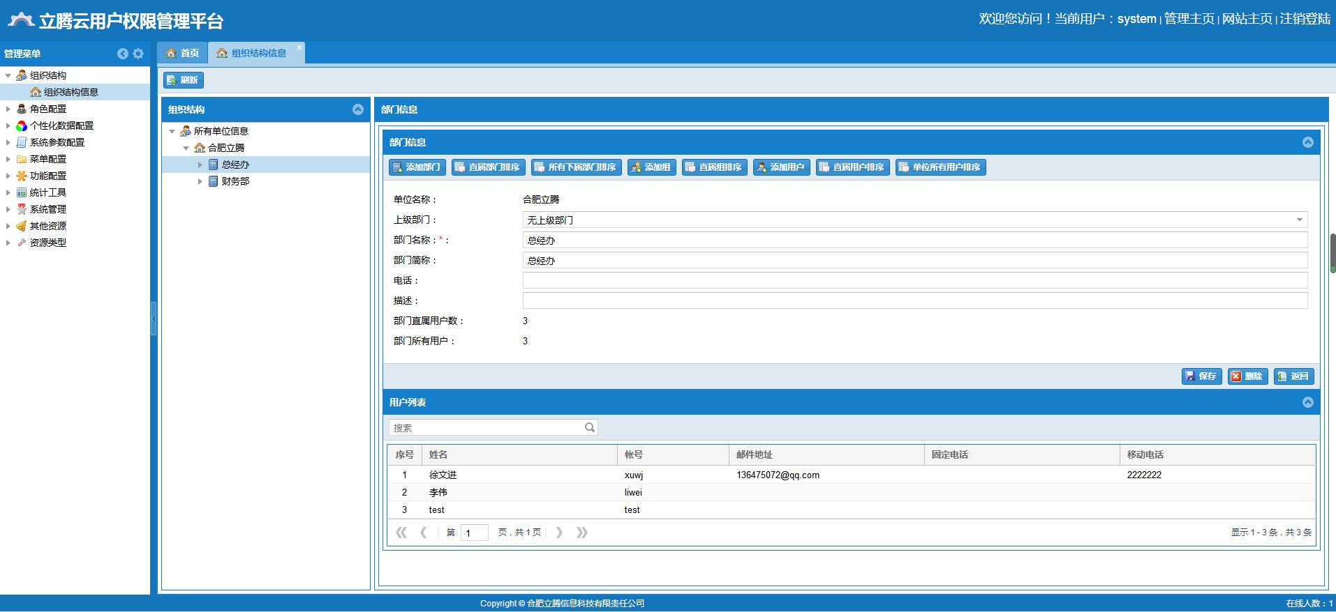Click 直属部门排序 in the toolbar

click(x=488, y=167)
